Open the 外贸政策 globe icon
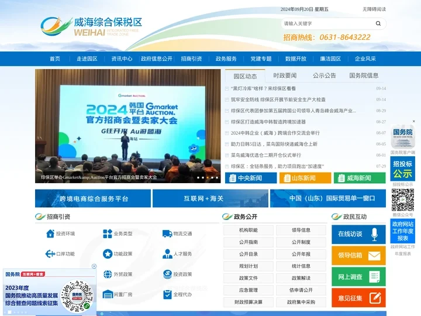The image size is (421, 316). tap(108, 274)
